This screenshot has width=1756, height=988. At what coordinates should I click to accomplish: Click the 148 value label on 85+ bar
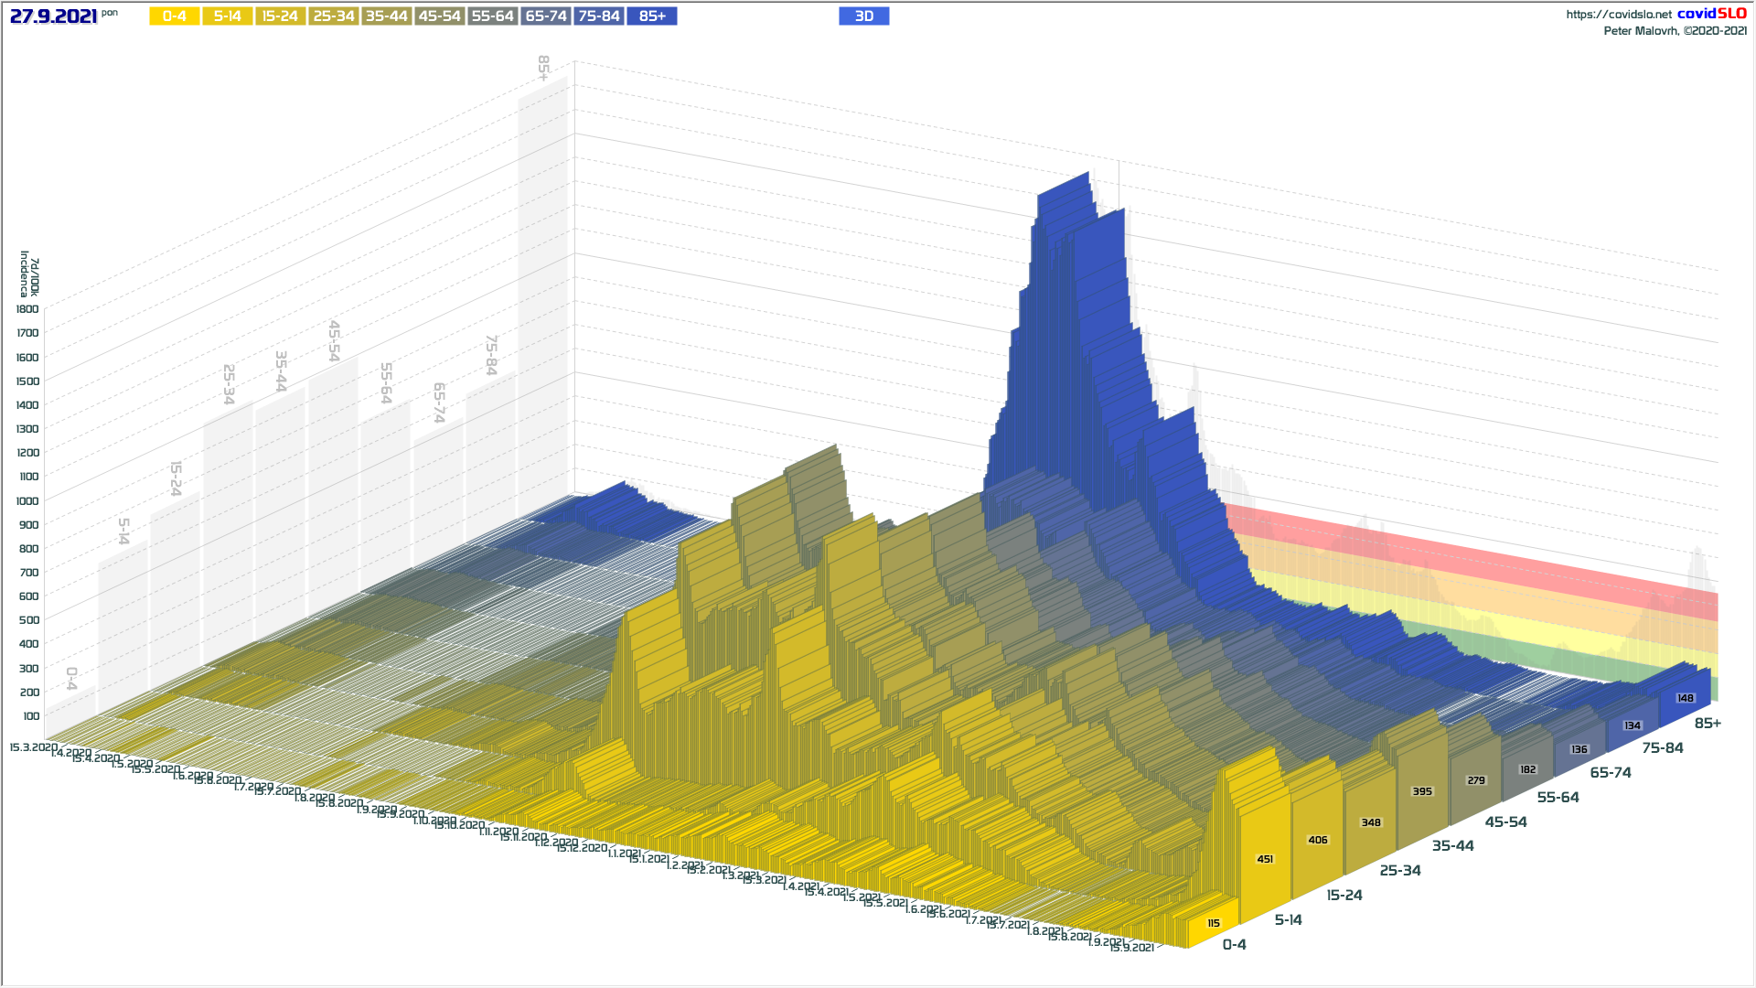1685,698
